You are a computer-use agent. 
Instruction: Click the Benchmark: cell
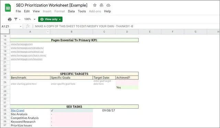pos(30,78)
